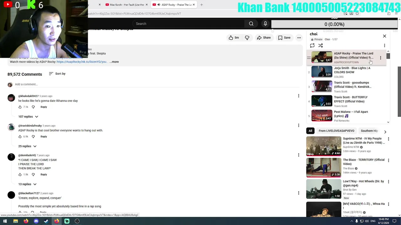The height and width of the screenshot is (225, 401).
Task: Expand 25 replies under traviskindafreaky's comment
Action: pos(27,146)
